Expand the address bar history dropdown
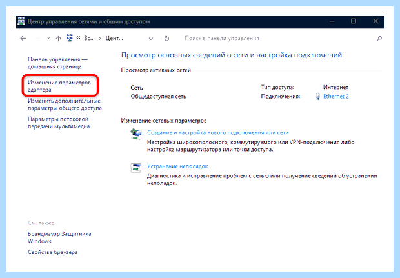This screenshot has width=400, height=278. pos(151,39)
